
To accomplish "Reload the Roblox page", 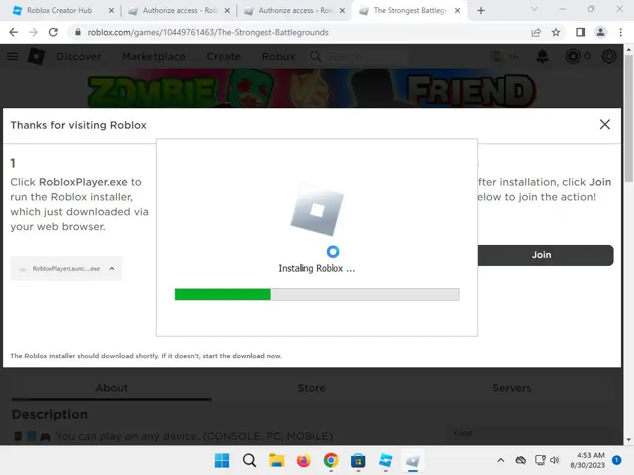I will click(53, 32).
